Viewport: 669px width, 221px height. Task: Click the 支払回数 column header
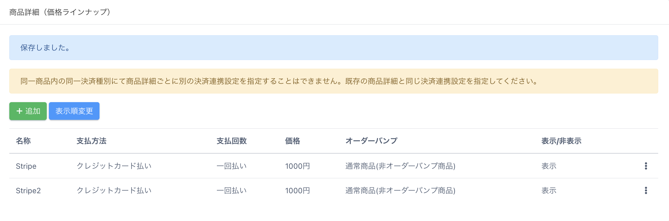(232, 141)
